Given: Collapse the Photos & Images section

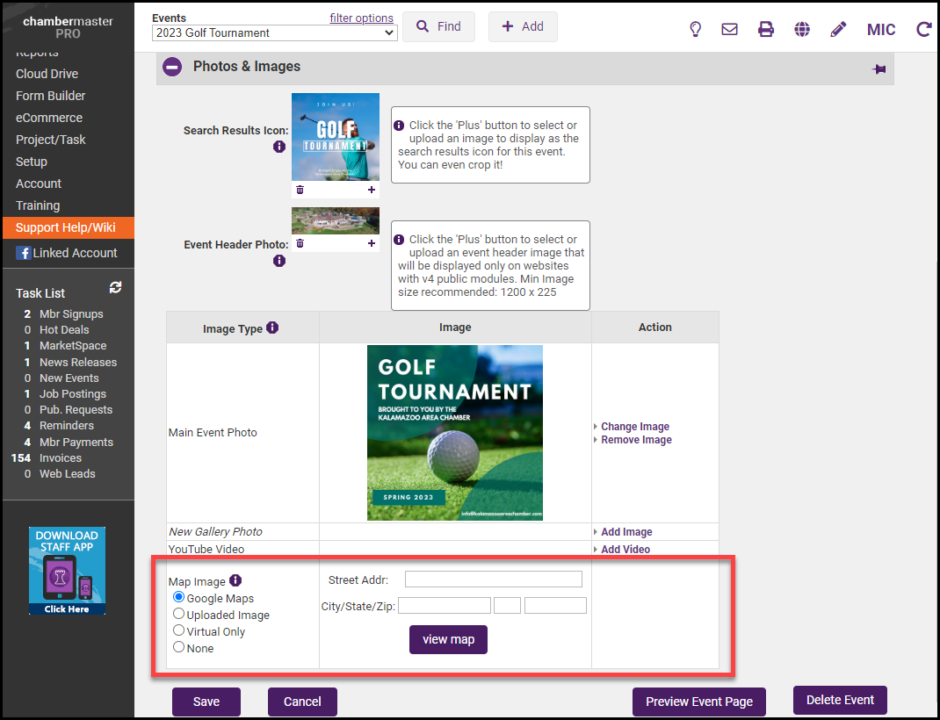Looking at the screenshot, I should pyautogui.click(x=172, y=67).
